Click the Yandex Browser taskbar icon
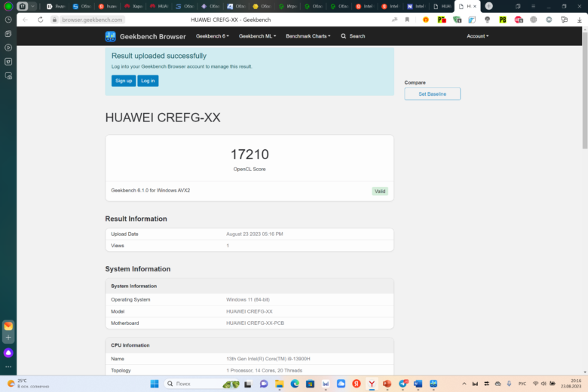 click(x=372, y=384)
